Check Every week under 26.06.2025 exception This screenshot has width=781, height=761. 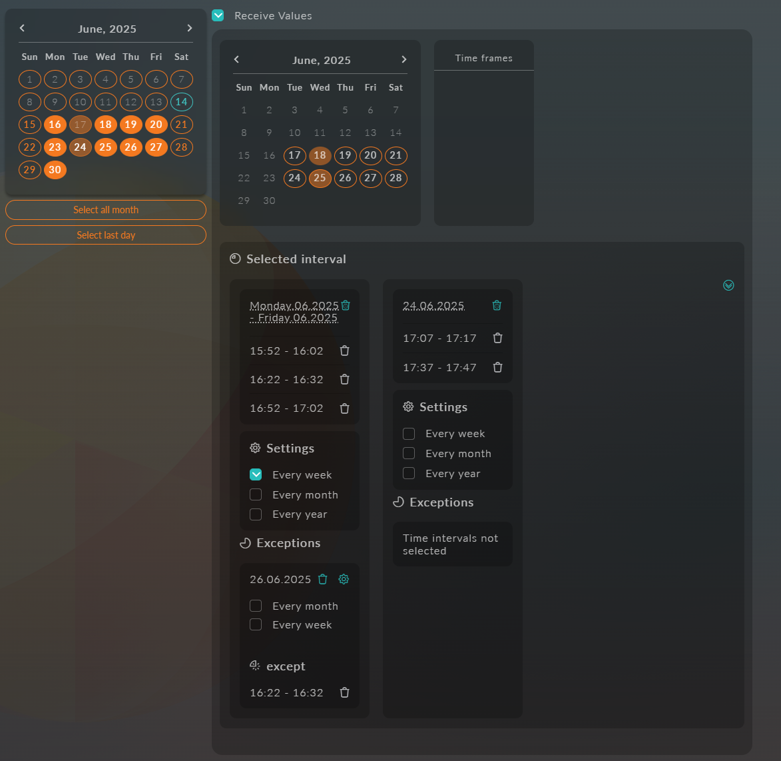coord(256,624)
